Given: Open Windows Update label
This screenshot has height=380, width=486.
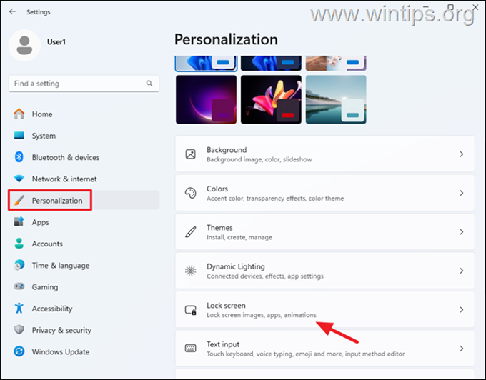Looking at the screenshot, I should [x=61, y=352].
